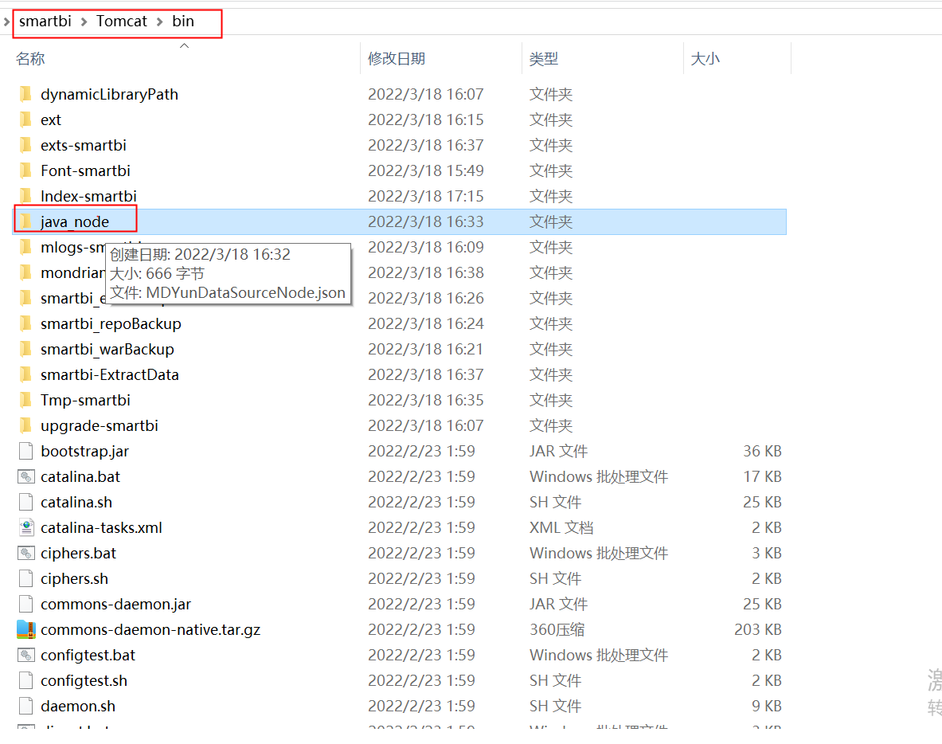The image size is (942, 744).
Task: Select the upgrade-smartbi folder name
Action: tap(100, 425)
